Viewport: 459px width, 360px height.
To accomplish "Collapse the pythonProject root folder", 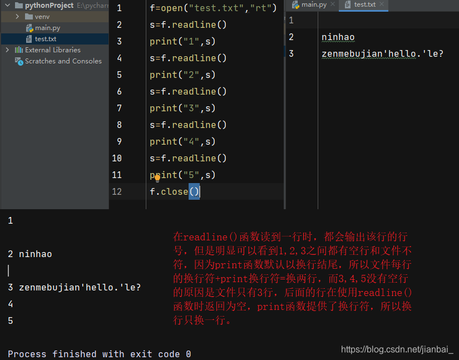I will click(x=8, y=5).
